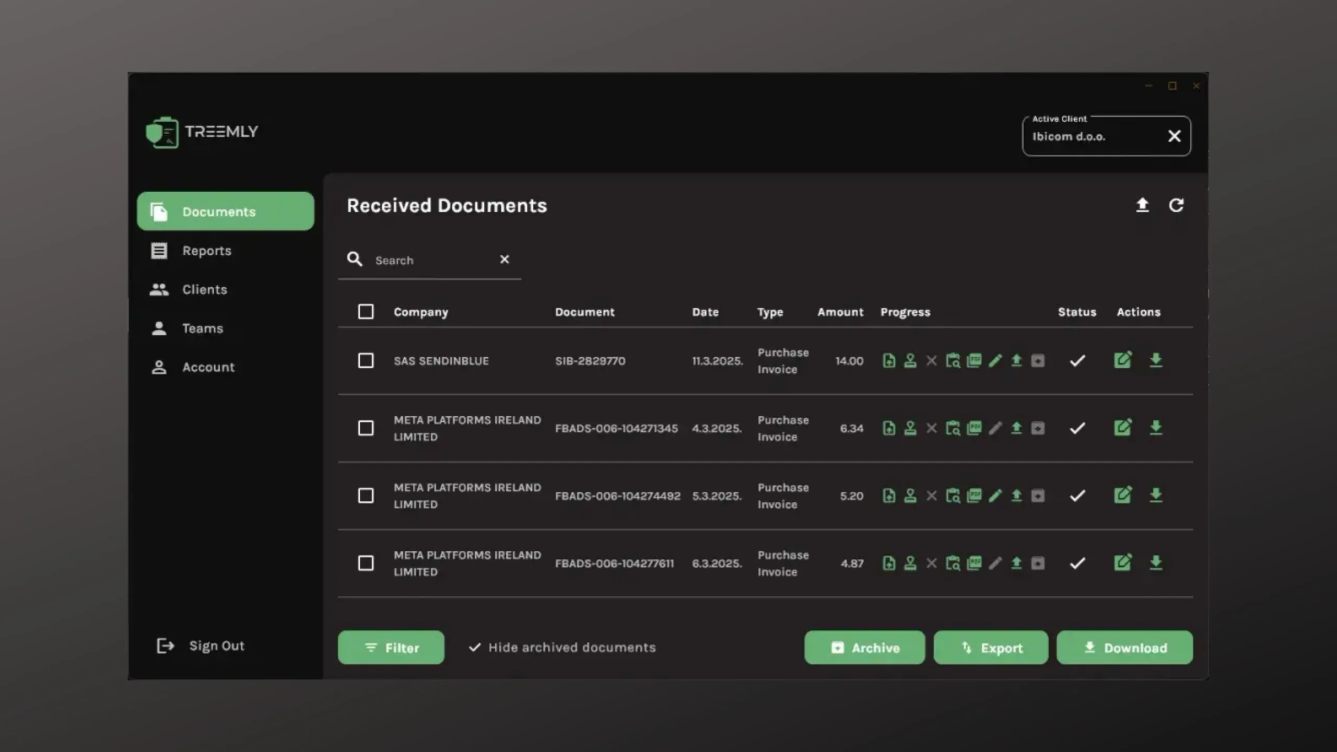Click clipboard search icon for FBADS-006-104277611

953,563
